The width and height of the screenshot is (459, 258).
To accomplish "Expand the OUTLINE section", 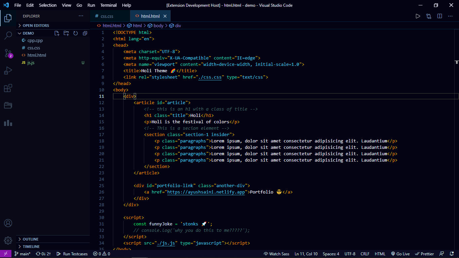I will click(53, 239).
